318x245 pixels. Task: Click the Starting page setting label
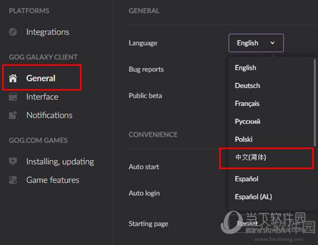[x=149, y=224]
